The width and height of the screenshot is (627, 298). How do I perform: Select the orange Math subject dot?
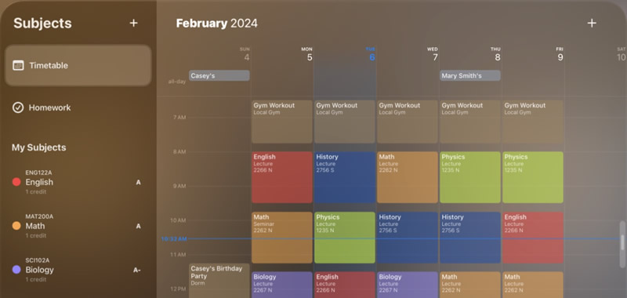tap(16, 226)
